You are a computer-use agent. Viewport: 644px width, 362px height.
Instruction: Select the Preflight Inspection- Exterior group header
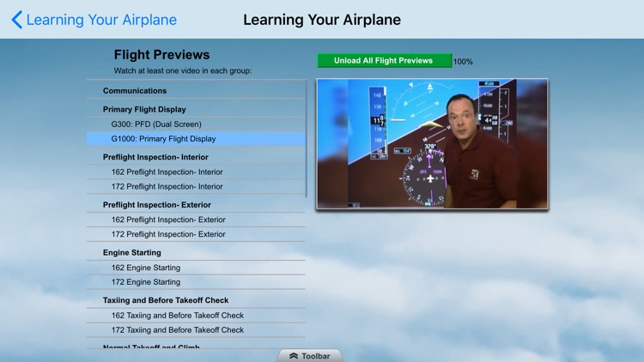pos(197,205)
